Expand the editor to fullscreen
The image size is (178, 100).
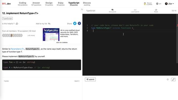click(173, 79)
